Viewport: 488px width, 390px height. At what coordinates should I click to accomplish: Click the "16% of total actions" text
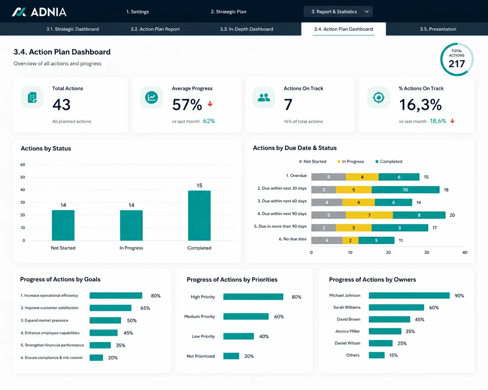[x=304, y=121]
